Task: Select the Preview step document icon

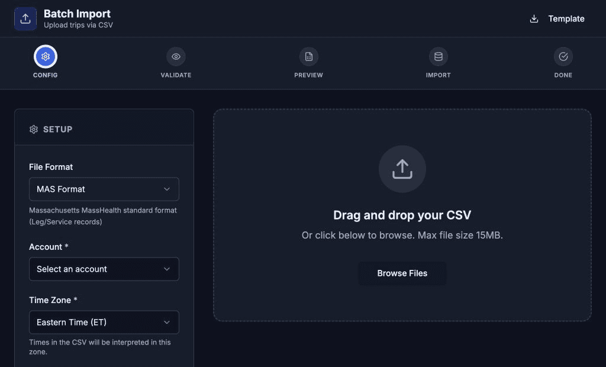Action: pyautogui.click(x=308, y=56)
